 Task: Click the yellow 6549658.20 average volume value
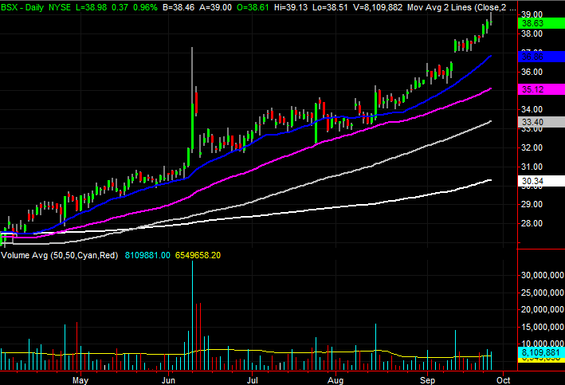(198, 255)
